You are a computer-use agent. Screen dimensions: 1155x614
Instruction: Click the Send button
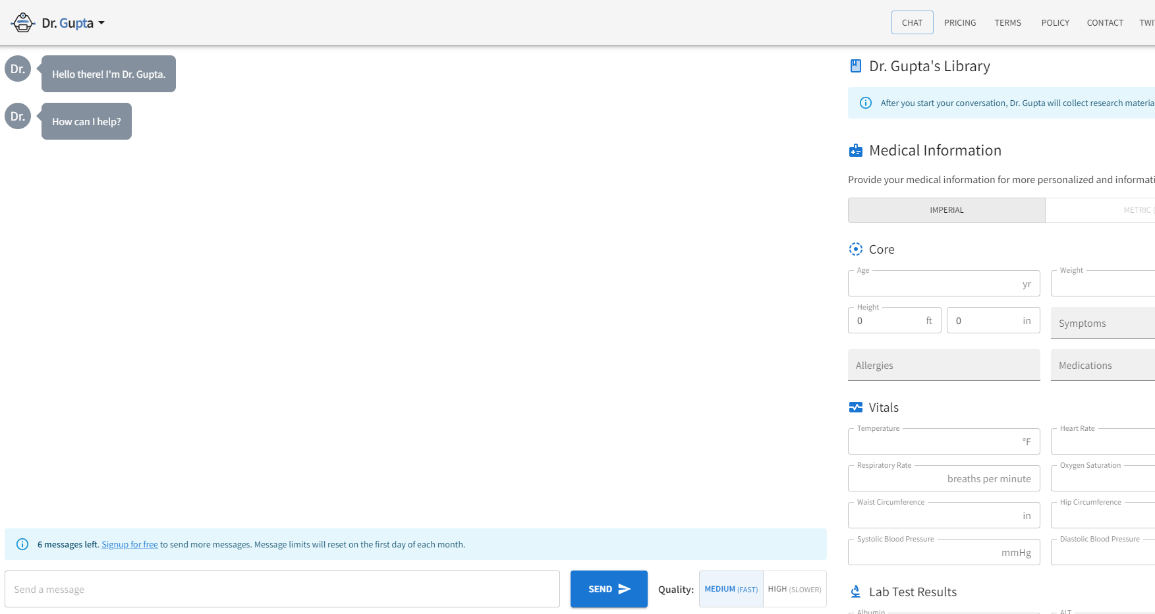click(609, 589)
